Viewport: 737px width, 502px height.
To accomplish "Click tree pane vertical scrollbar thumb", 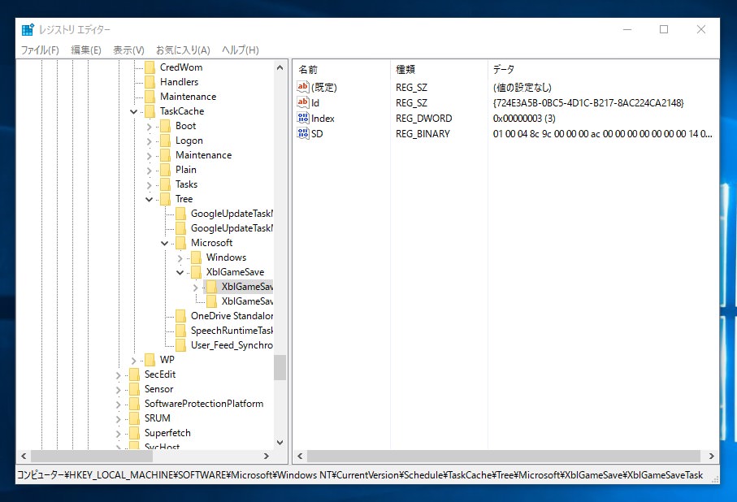I will (280, 368).
